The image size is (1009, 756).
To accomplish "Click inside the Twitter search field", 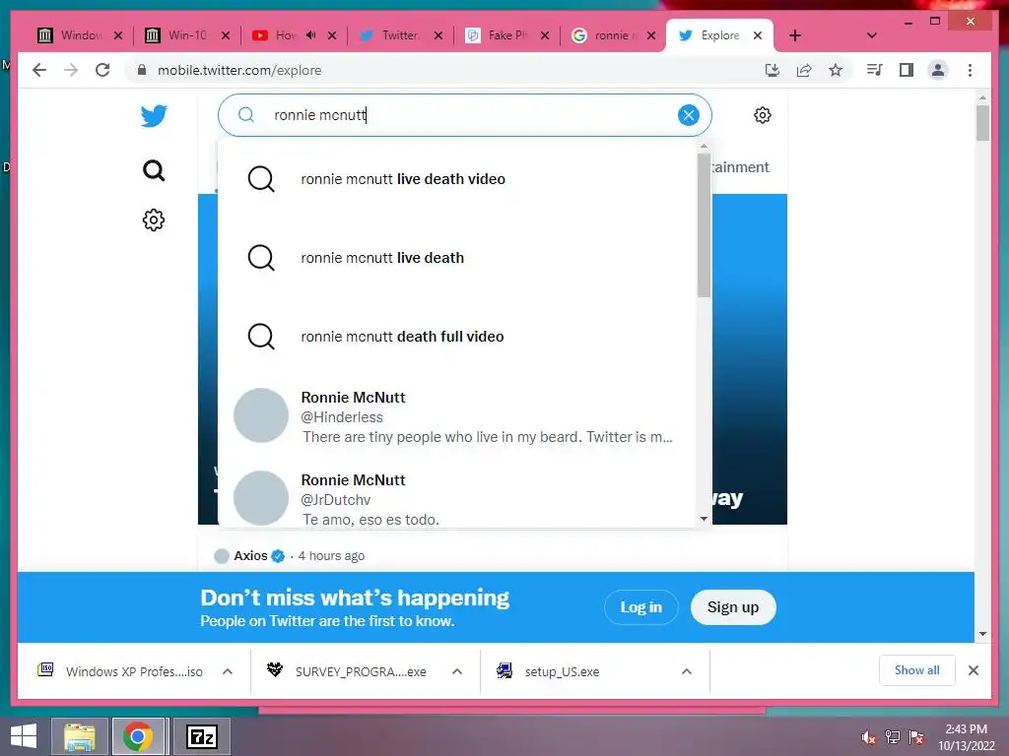I will pos(465,115).
